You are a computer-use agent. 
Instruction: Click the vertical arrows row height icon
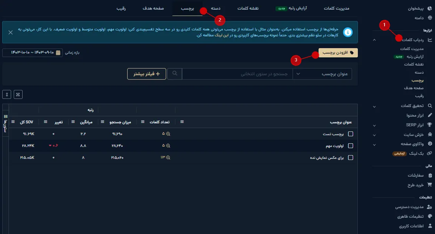click(7, 94)
